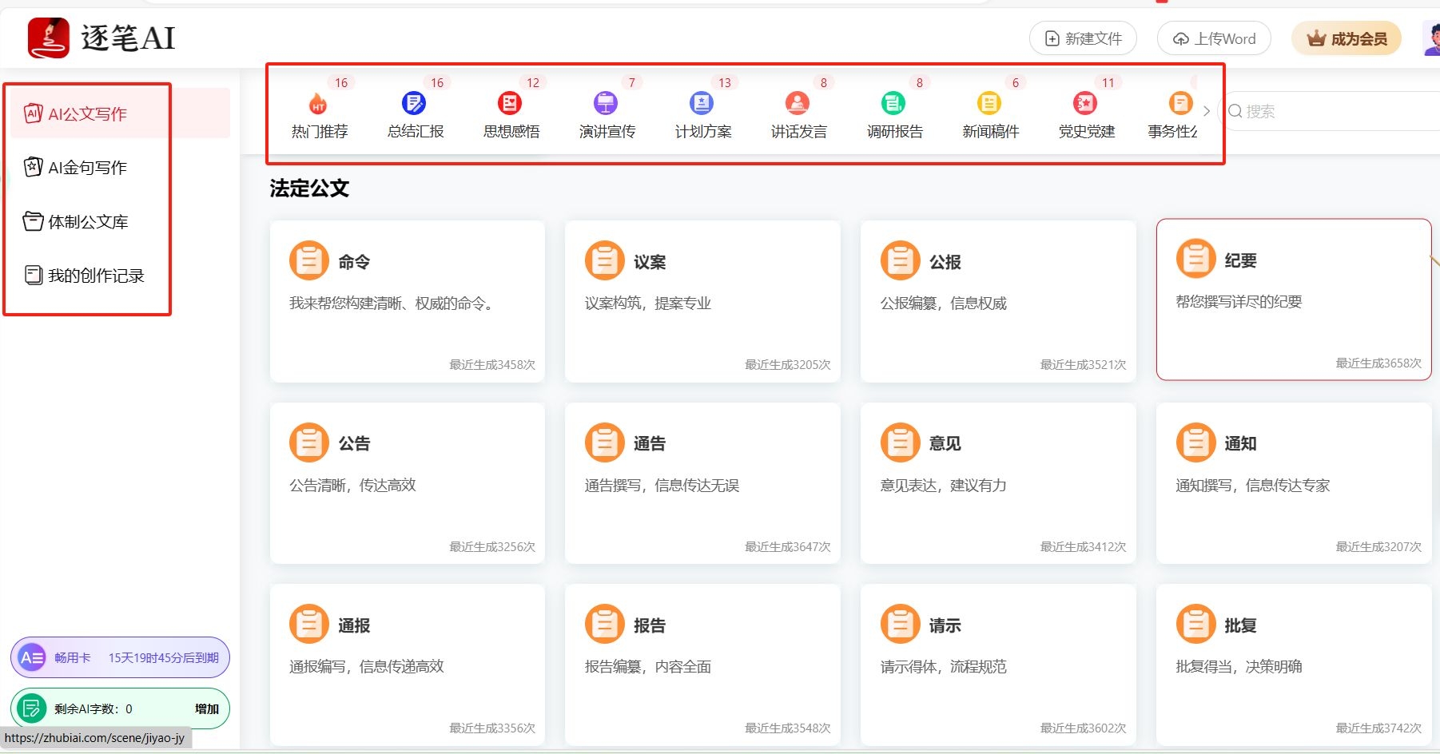Open the 新闻稿件 category
Image resolution: width=1440 pixels, height=754 pixels.
(989, 102)
